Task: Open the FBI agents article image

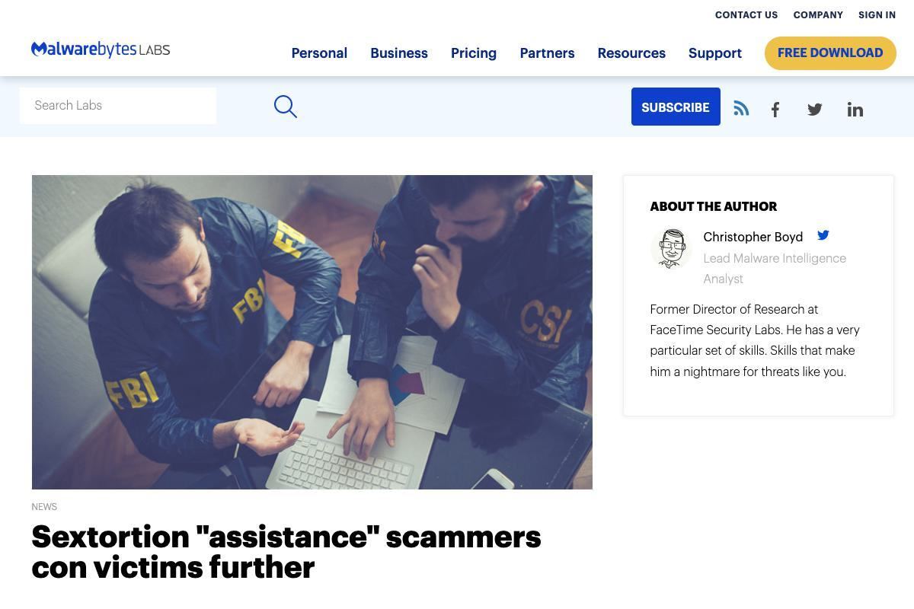Action: 312,332
